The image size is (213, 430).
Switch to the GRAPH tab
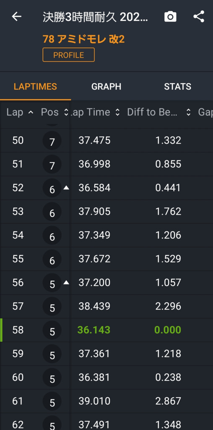click(106, 87)
